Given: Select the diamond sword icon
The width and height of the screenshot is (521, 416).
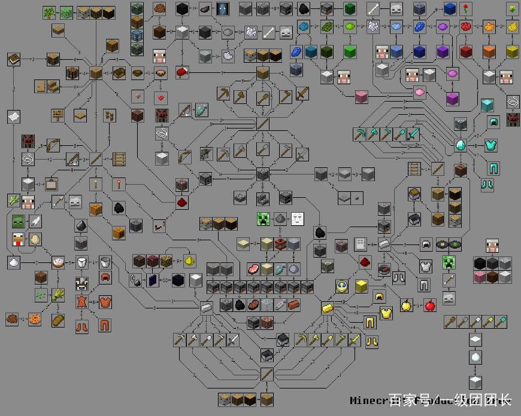Looking at the screenshot, I should [x=413, y=133].
